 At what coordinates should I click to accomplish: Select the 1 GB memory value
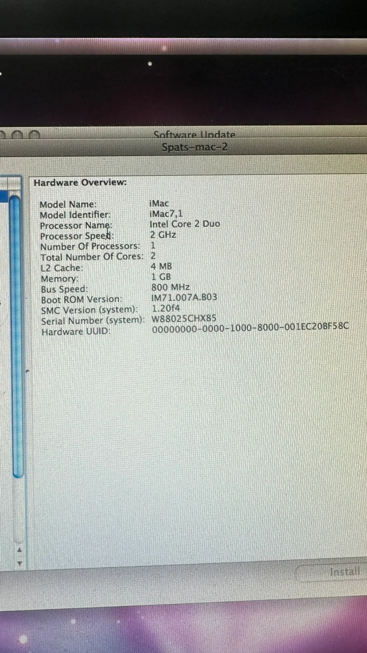coord(161,277)
